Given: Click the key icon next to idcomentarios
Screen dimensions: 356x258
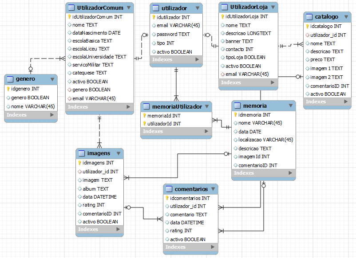Looking at the screenshot, I should (x=167, y=198).
